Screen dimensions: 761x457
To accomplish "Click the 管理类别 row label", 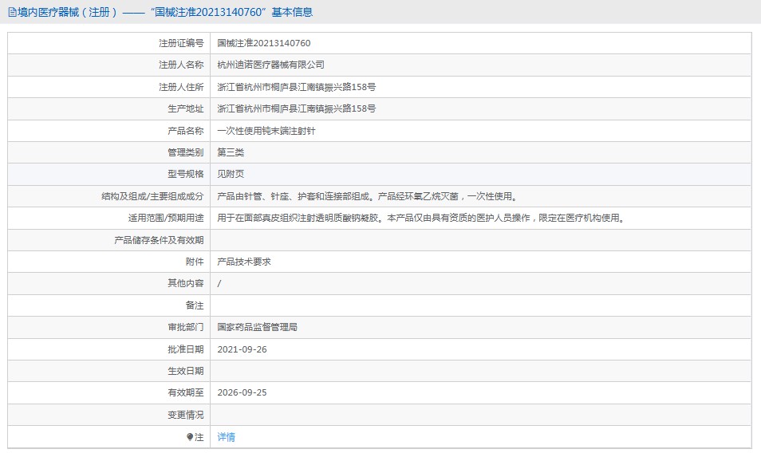I will [x=186, y=152].
